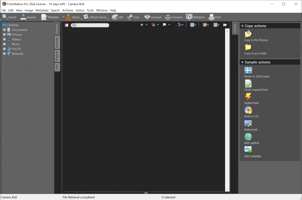The height and width of the screenshot is (200, 302).
Task: Select the Desktop side tab
Action: click(57, 29)
